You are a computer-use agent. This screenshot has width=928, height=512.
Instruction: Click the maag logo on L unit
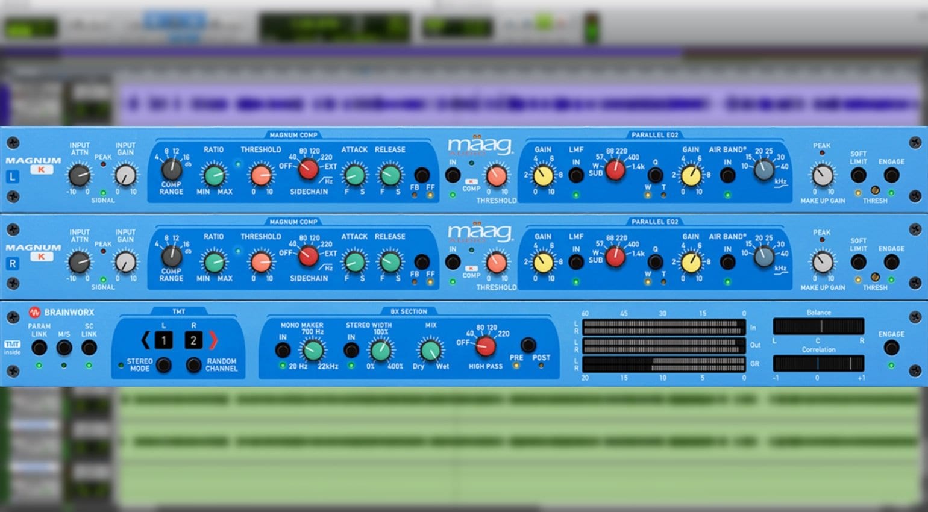coord(480,146)
